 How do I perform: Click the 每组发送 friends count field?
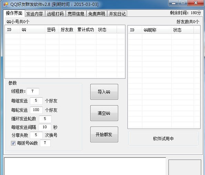pos(36,101)
